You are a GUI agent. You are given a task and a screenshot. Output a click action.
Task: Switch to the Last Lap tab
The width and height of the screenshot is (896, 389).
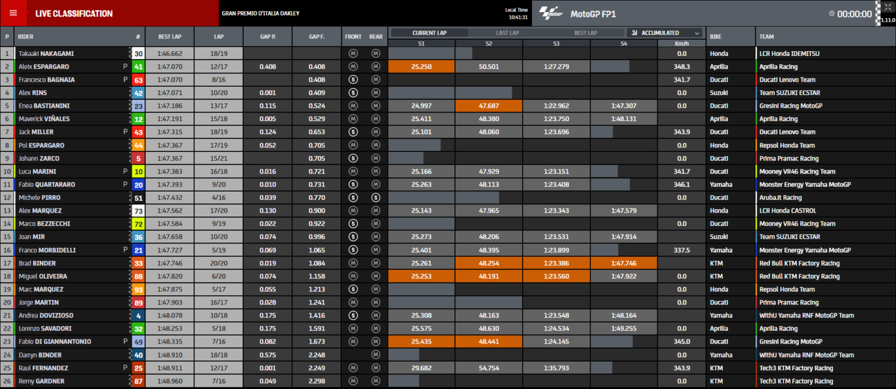[x=507, y=33]
